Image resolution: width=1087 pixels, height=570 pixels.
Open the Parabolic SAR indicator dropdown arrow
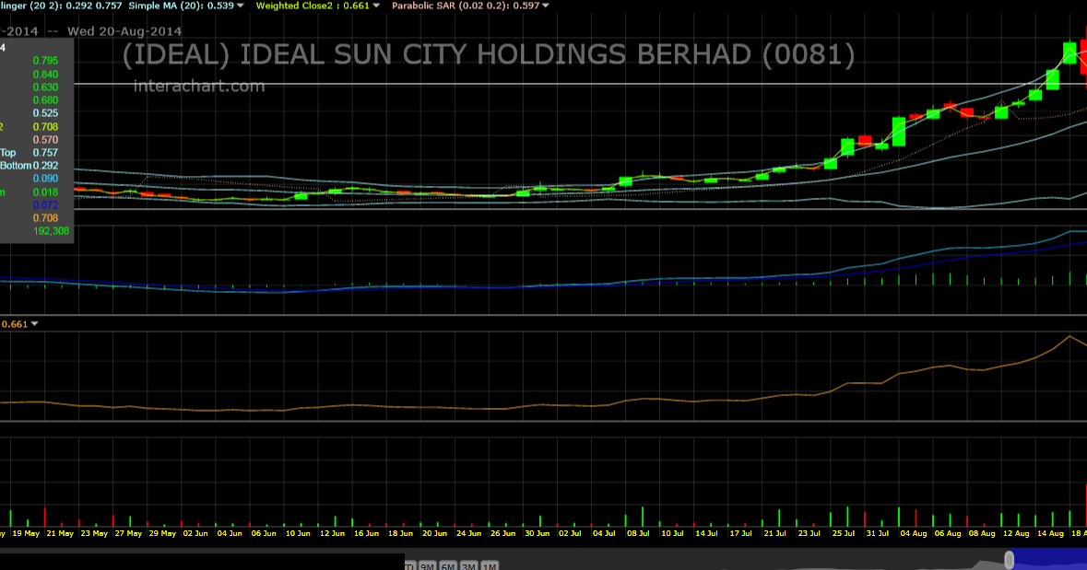[546, 6]
